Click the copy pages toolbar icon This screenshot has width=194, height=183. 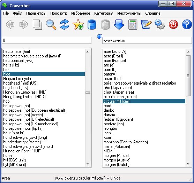pos(37,24)
